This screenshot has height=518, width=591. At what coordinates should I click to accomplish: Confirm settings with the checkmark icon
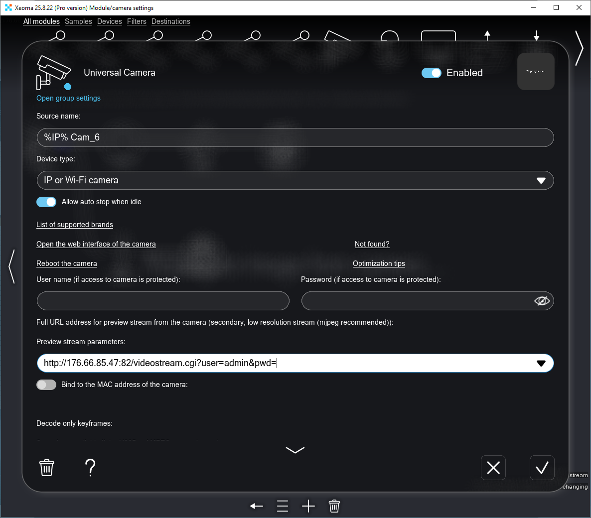(542, 468)
